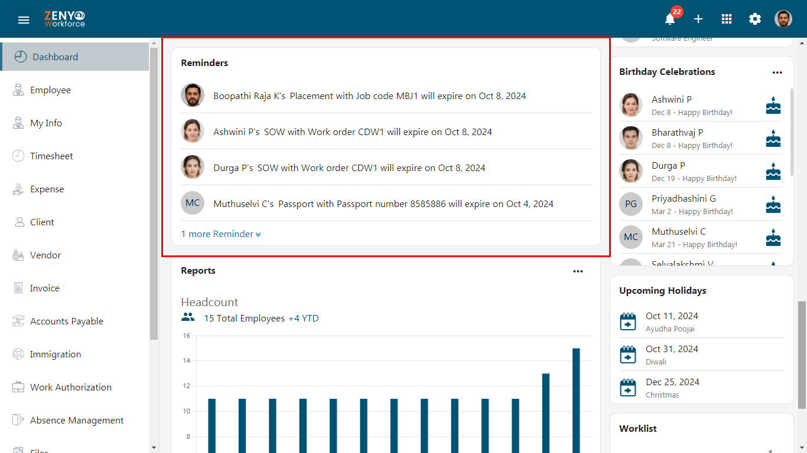Open Birthday Celebrations three-dot options menu
Viewport: 807px width, 453px height.
777,73
